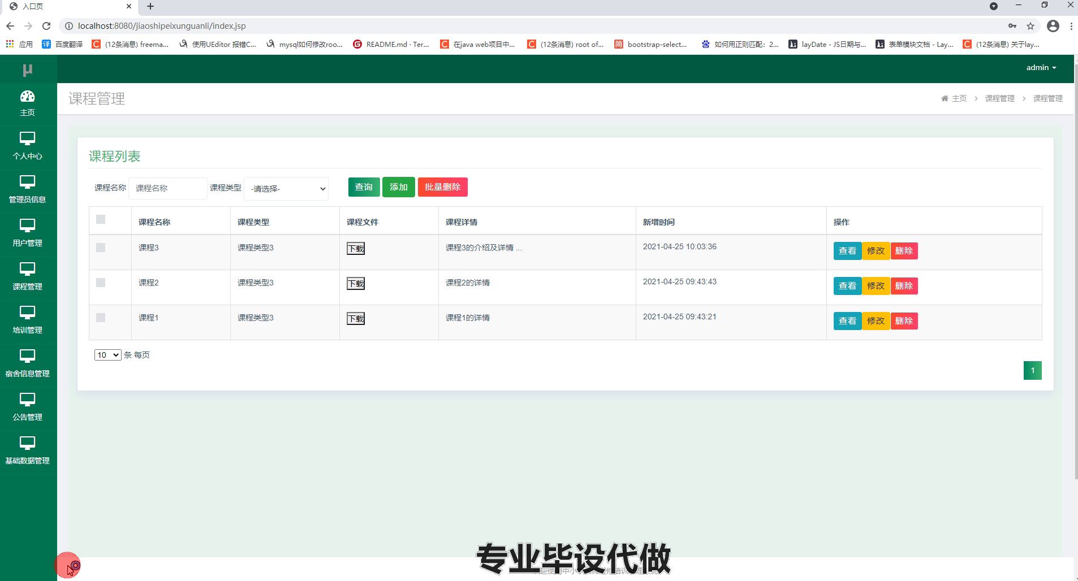Open mysql如何修改root bookmark
Screen dimensions: 1078x581
click(x=304, y=44)
